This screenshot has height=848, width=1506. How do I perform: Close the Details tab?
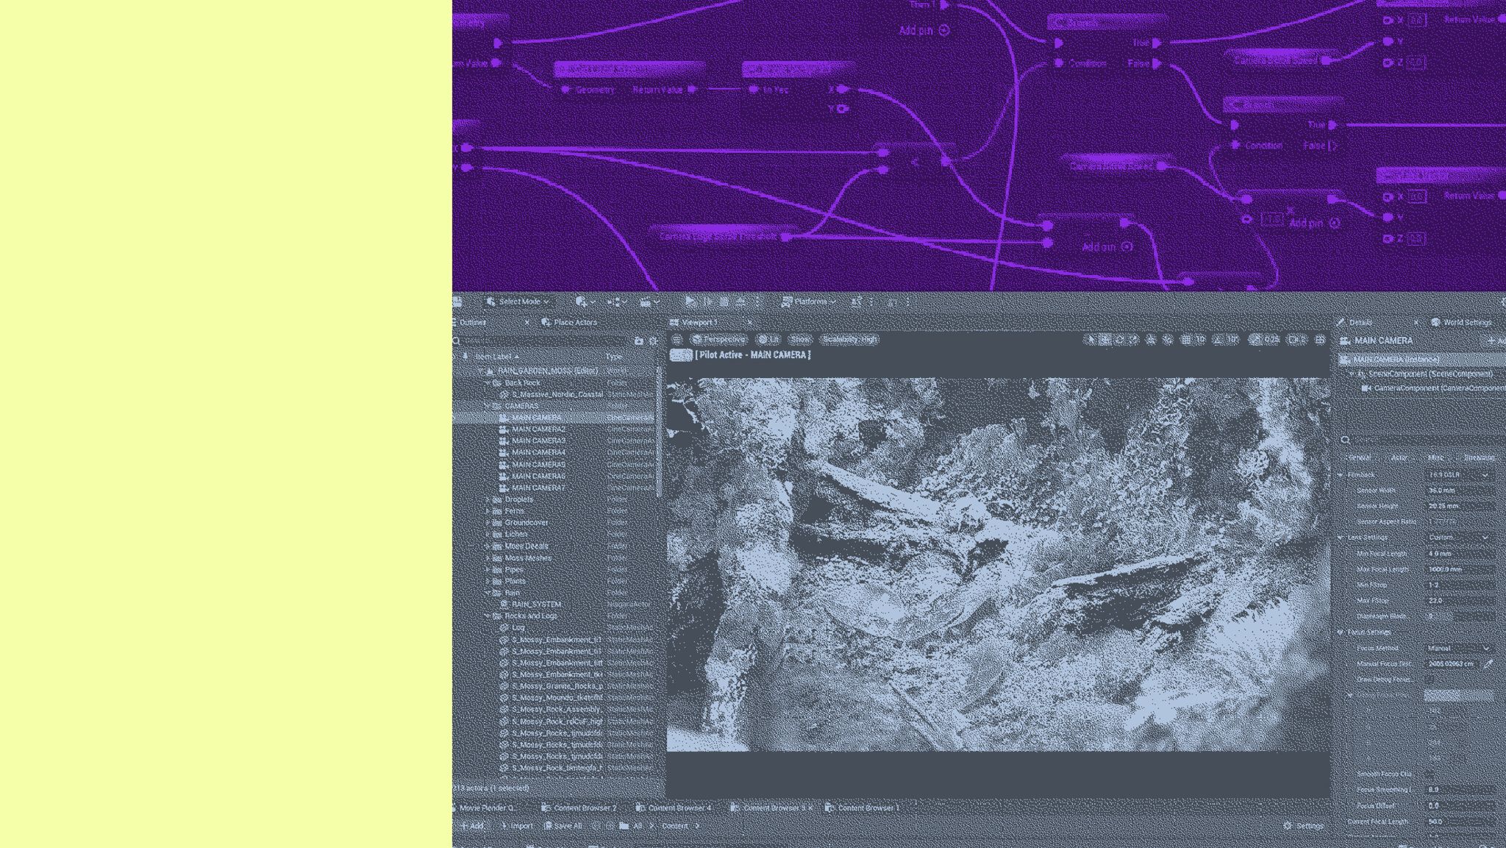tap(1416, 323)
